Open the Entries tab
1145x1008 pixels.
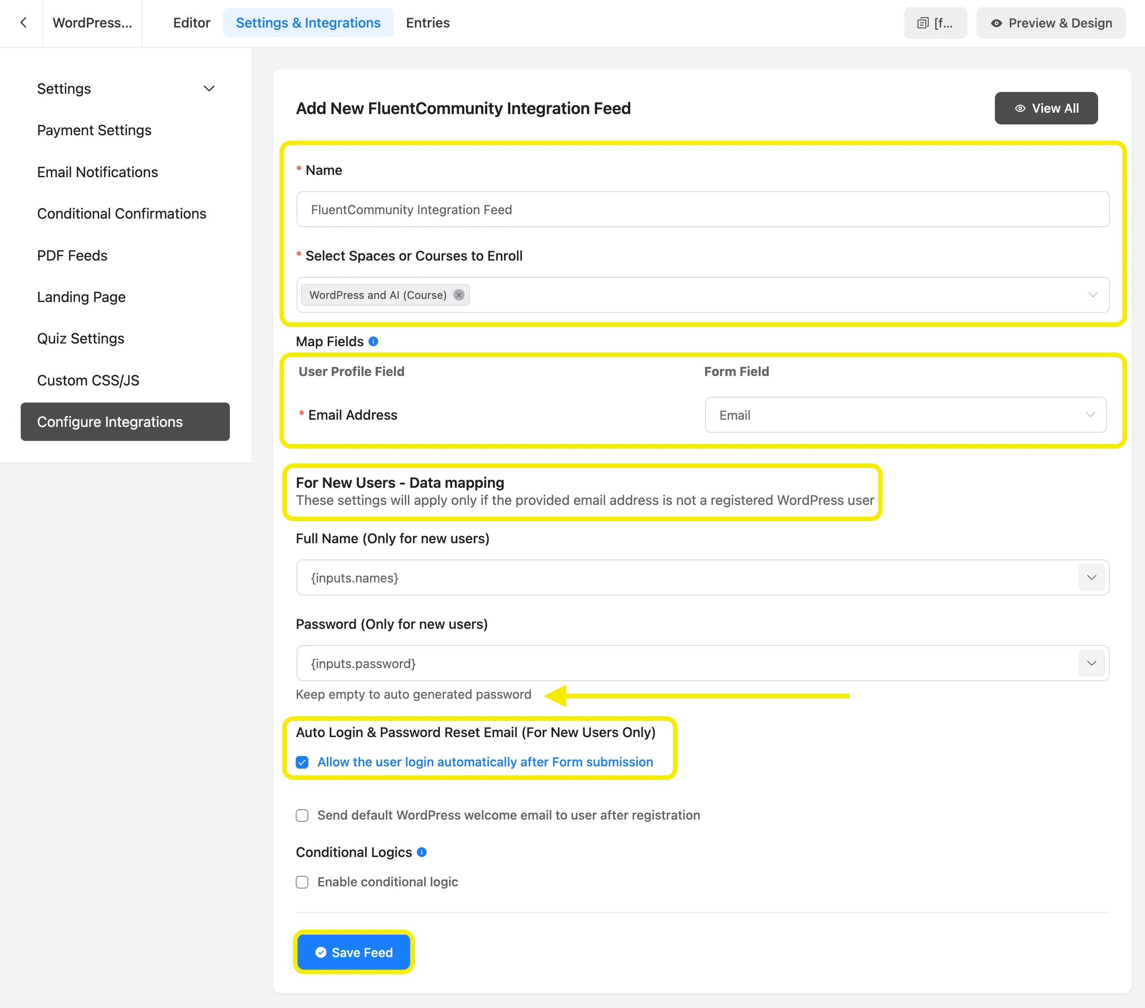tap(427, 23)
